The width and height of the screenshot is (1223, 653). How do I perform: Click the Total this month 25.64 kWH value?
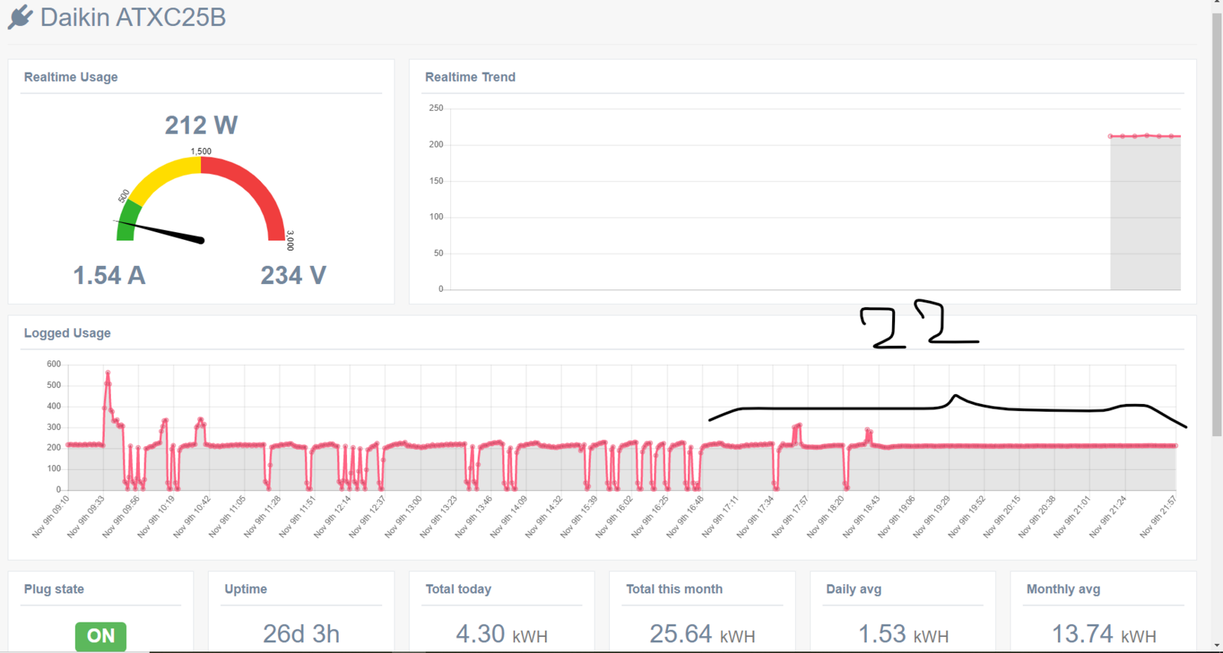tap(702, 634)
